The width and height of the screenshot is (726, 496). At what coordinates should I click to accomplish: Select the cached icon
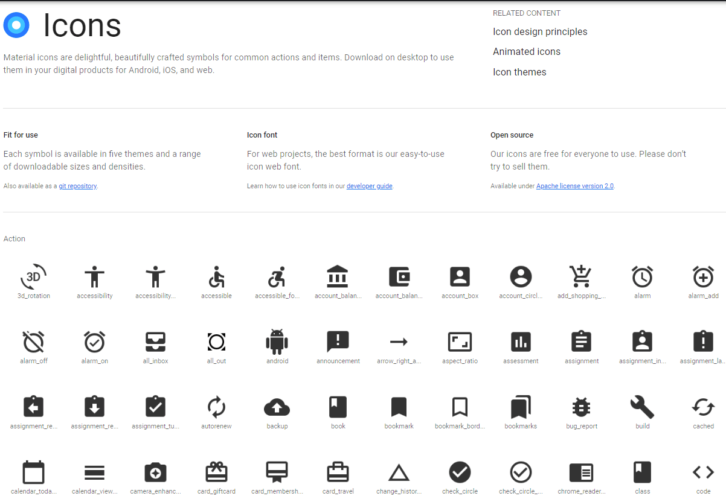703,407
